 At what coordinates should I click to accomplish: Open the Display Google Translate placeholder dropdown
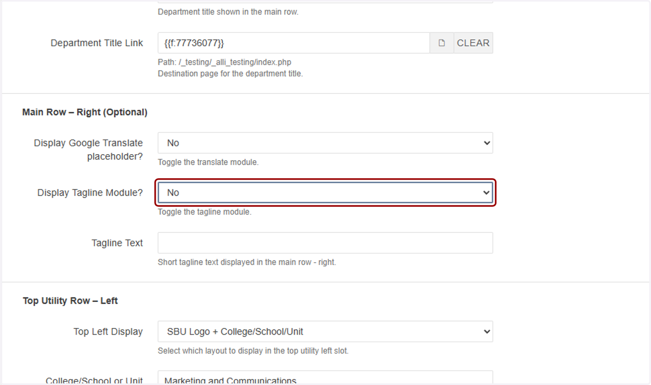pyautogui.click(x=325, y=143)
